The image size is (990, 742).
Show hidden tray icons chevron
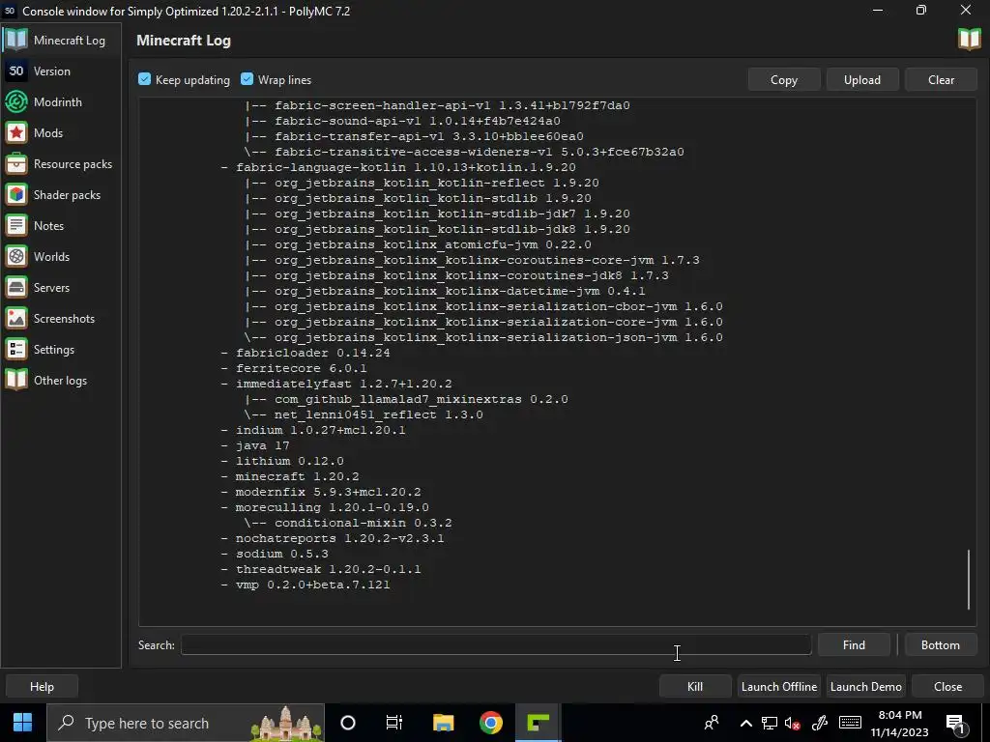pos(745,723)
